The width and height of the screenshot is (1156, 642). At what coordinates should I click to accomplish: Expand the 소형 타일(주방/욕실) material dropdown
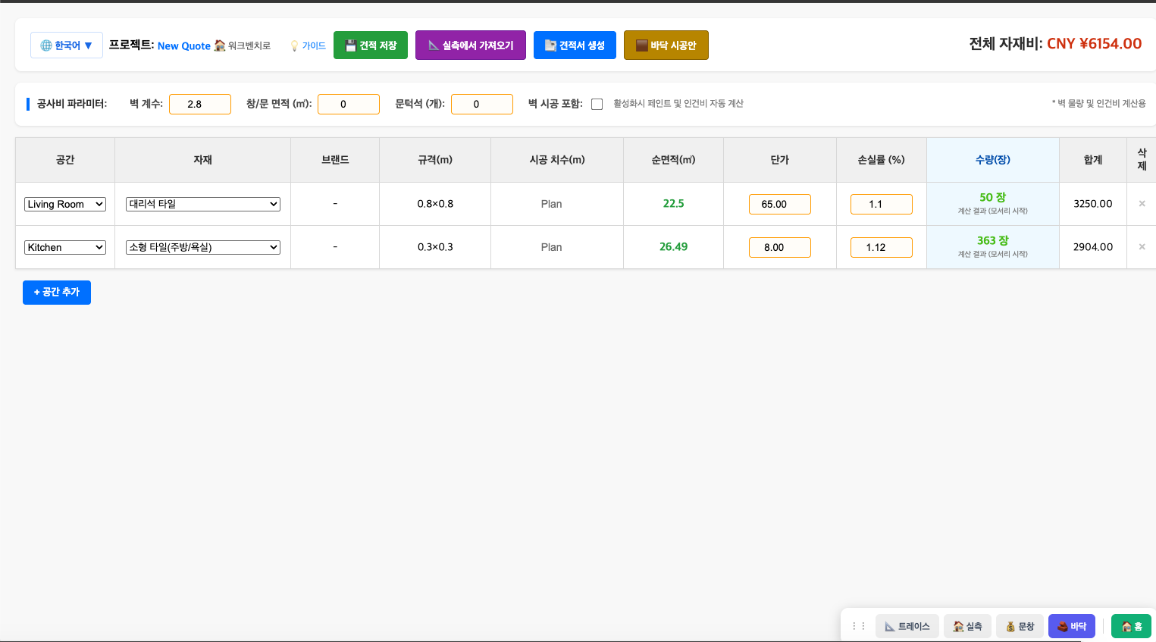coord(203,247)
